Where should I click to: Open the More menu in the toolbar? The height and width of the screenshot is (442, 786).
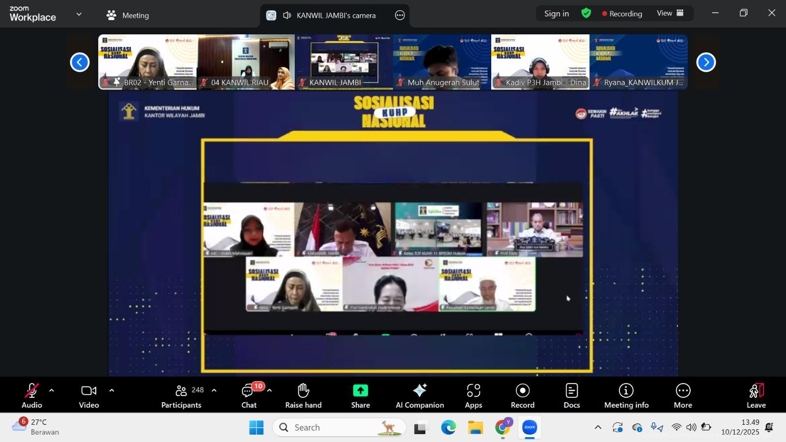pos(682,396)
